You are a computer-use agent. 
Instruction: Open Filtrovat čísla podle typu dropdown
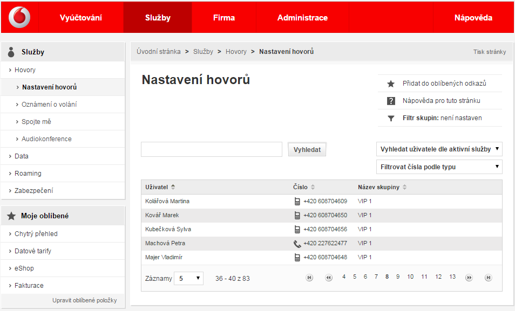pos(439,167)
